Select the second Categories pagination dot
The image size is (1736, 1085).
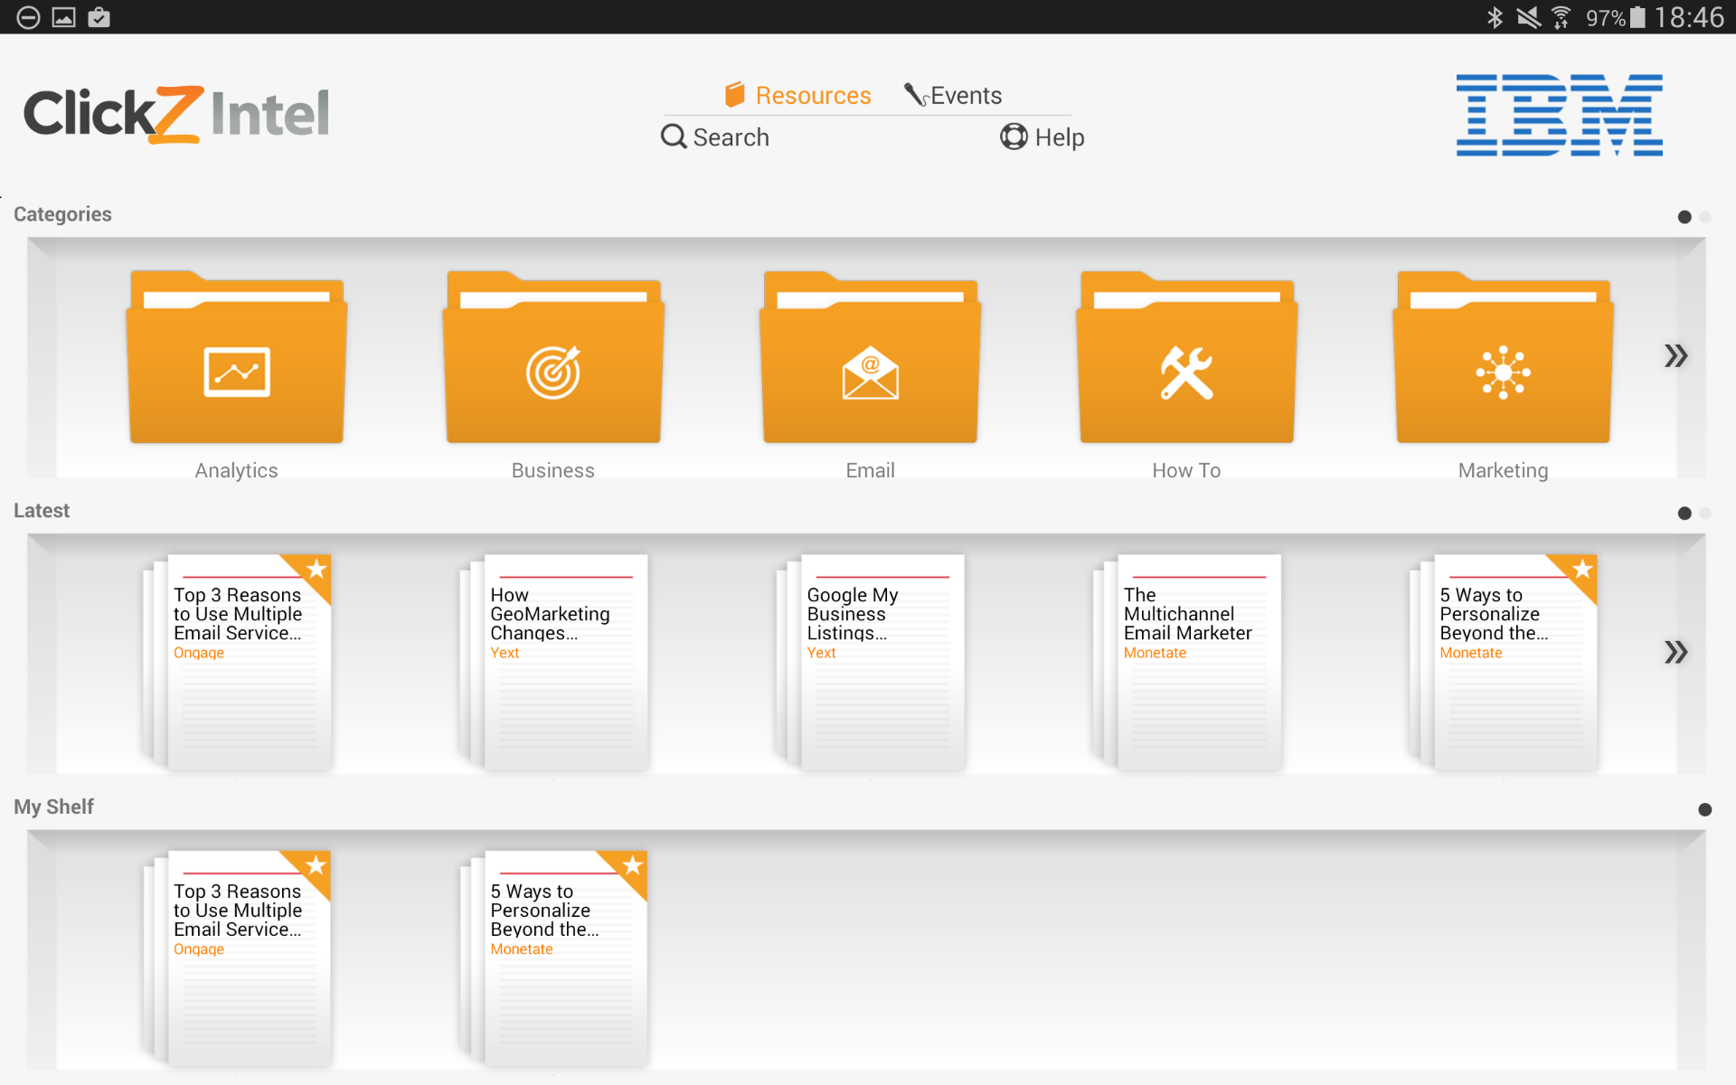(x=1706, y=217)
